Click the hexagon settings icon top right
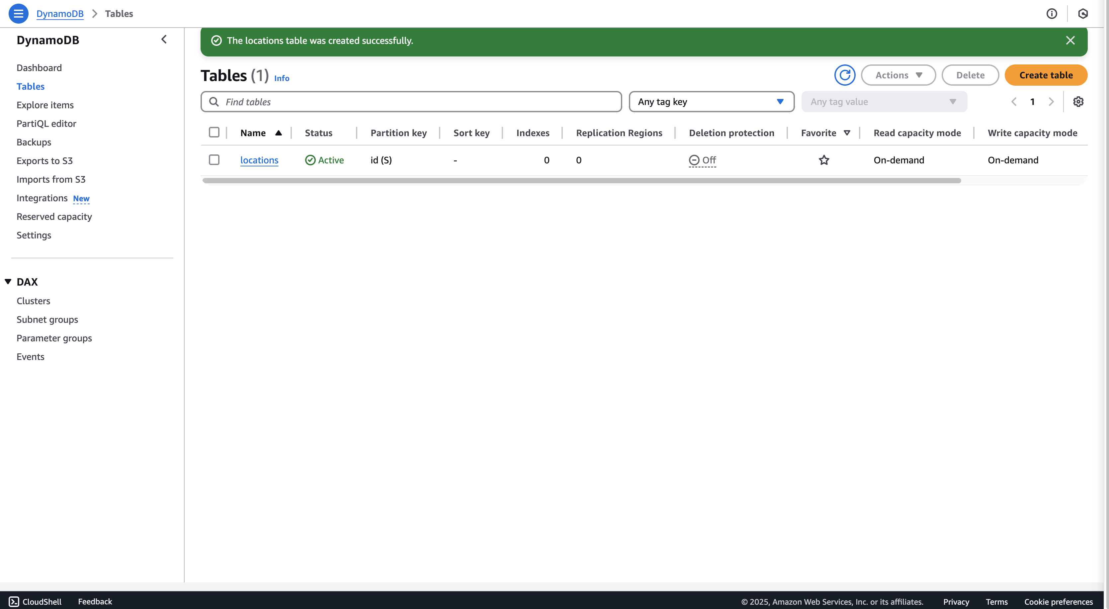Screen dimensions: 1109x609 1083,14
